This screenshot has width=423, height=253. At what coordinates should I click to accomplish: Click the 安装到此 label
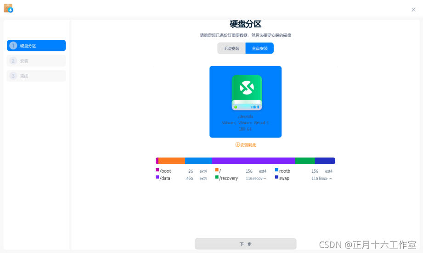(248, 145)
